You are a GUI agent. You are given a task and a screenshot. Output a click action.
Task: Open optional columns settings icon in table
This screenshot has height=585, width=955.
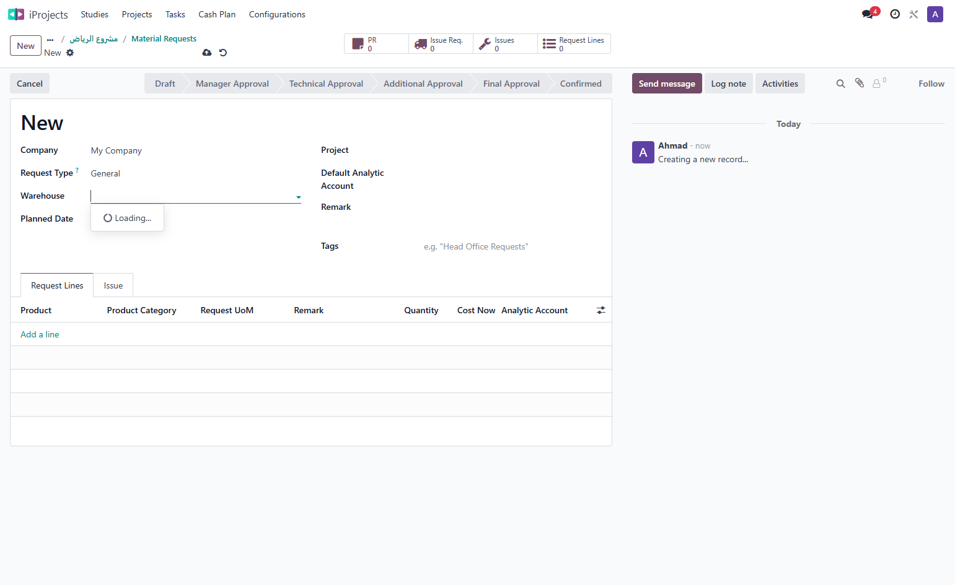(x=601, y=310)
